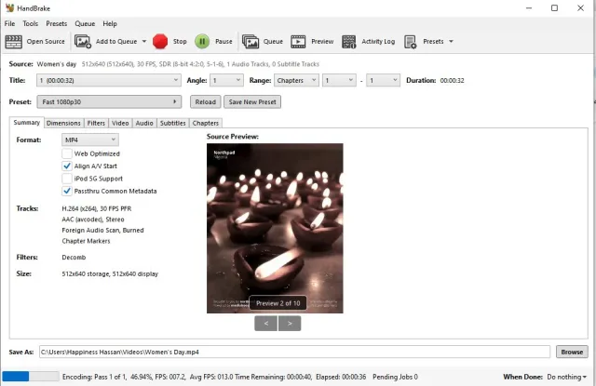Uncheck Align A/V Start
This screenshot has height=386, width=596.
point(67,166)
